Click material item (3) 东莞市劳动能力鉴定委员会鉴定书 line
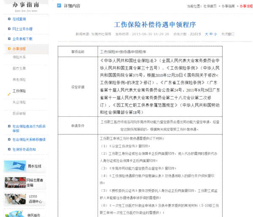The width and height of the screenshot is (253, 217). pos(138,168)
